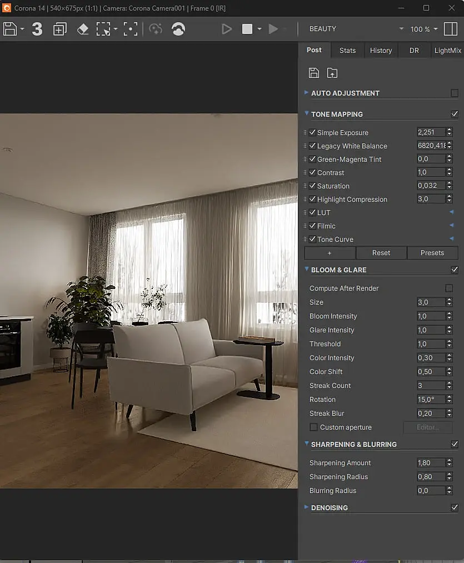Activate the render region selection tool
The image size is (464, 563).
[103, 29]
